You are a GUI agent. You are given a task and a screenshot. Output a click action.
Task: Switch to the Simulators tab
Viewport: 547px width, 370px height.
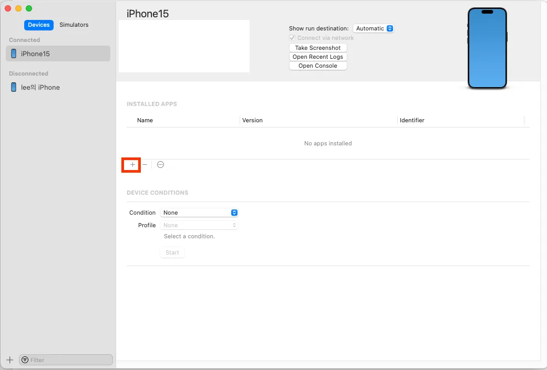pyautogui.click(x=74, y=25)
